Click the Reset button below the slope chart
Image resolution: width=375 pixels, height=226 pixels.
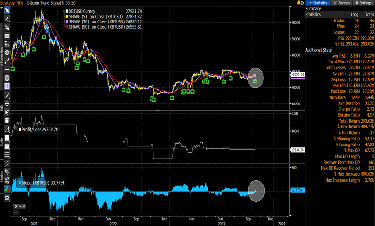[20, 206]
